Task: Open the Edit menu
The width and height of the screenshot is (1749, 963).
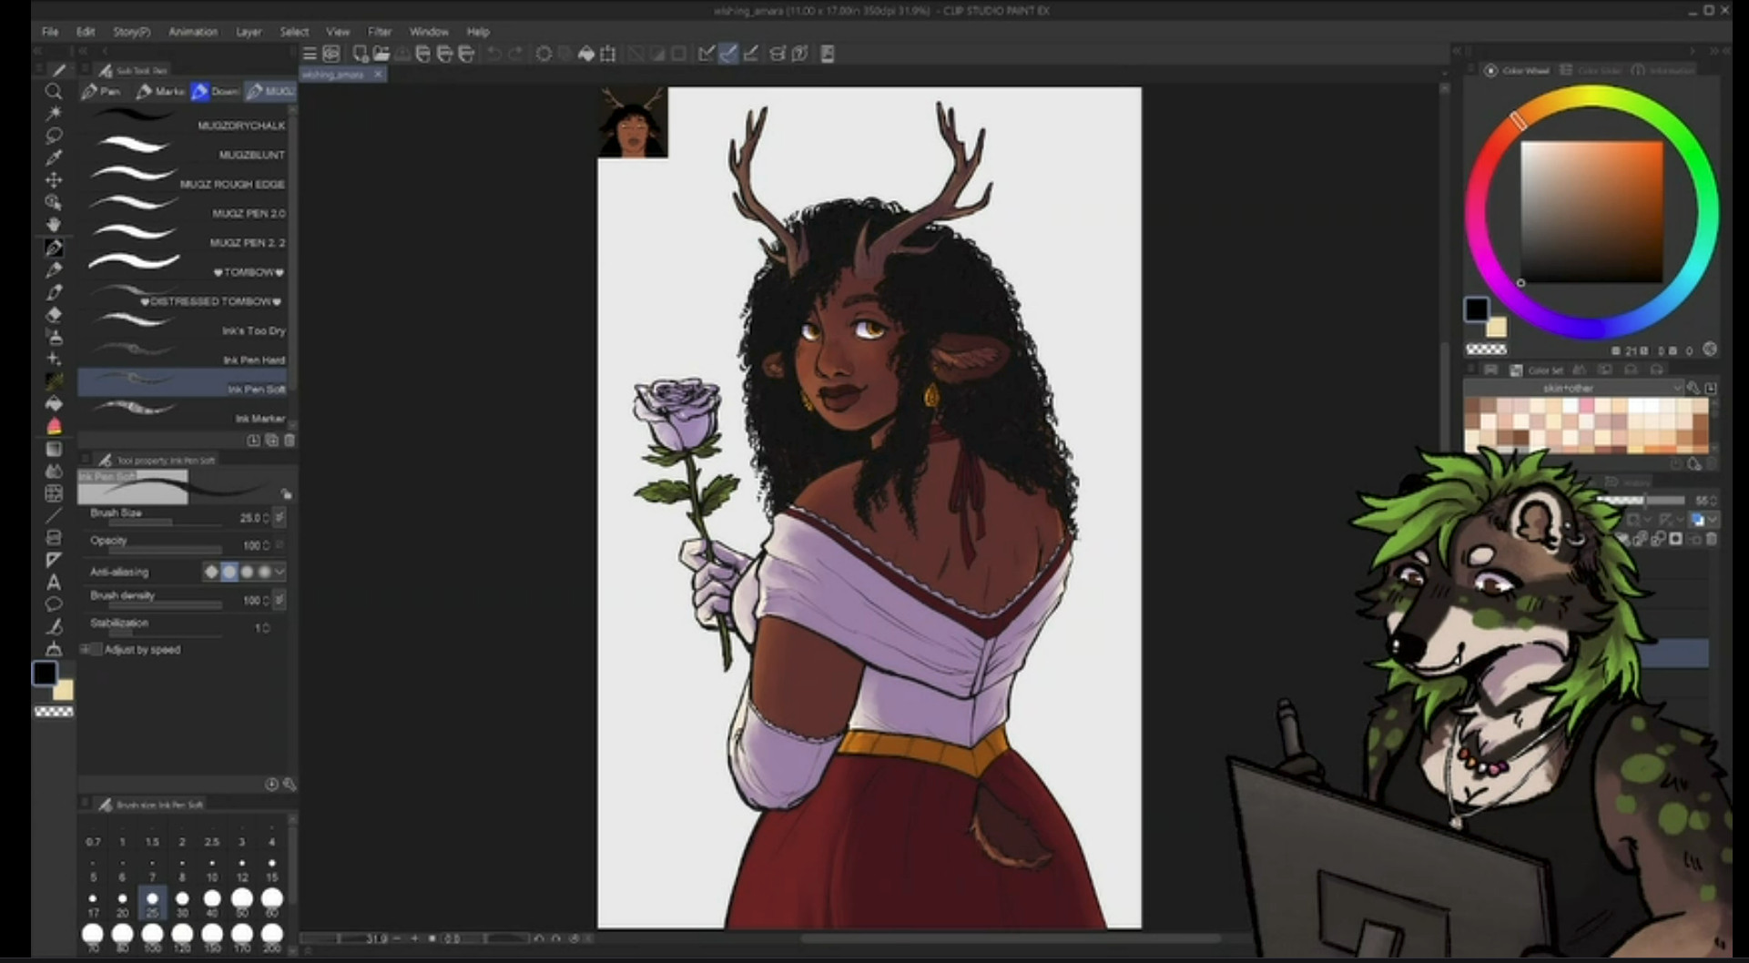Action: tap(86, 32)
